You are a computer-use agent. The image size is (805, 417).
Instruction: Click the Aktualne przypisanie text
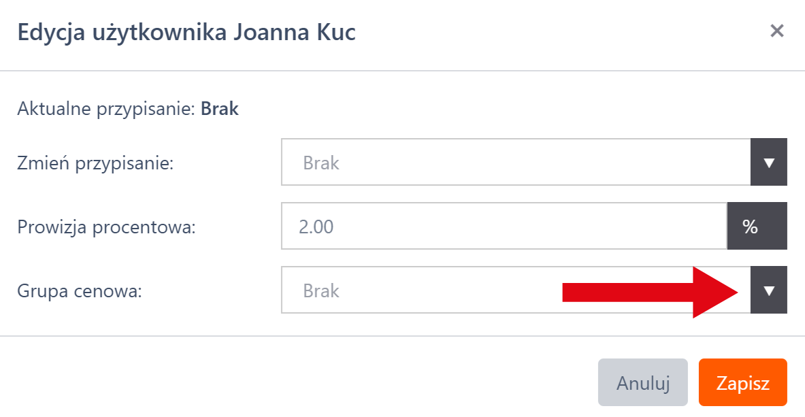pyautogui.click(x=107, y=109)
